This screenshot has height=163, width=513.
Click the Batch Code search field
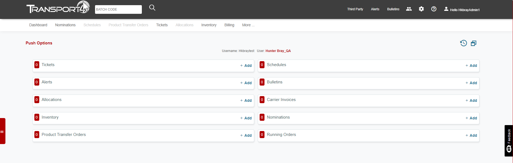point(118,9)
